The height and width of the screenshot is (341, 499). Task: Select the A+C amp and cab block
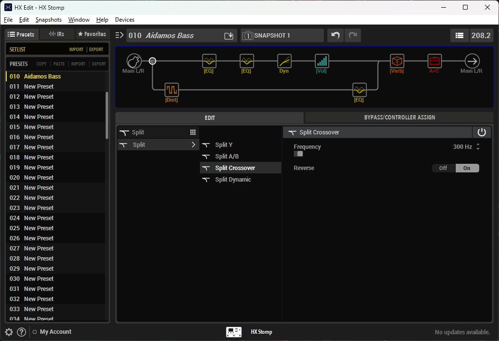434,61
